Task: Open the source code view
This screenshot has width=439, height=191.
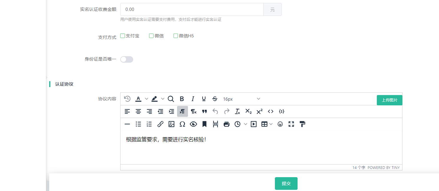Action: [270, 112]
